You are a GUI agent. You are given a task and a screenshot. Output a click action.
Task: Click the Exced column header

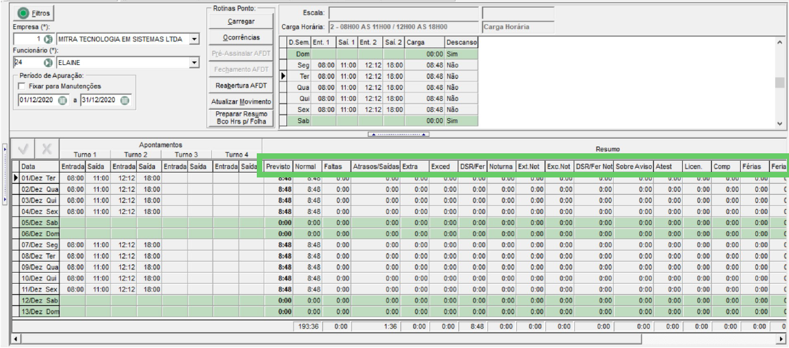[x=445, y=166]
